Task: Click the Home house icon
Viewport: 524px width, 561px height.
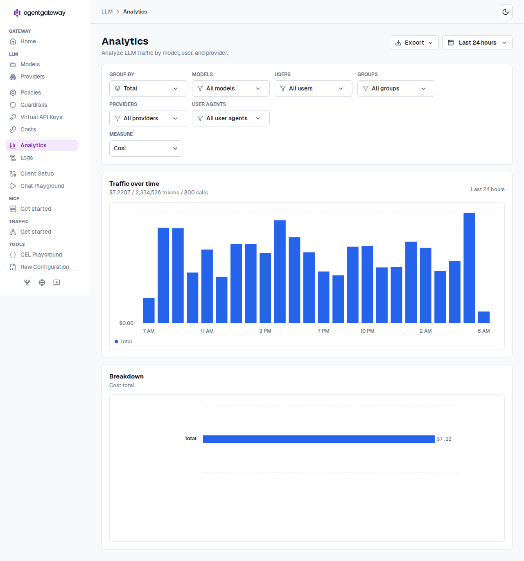Action: [x=13, y=41]
